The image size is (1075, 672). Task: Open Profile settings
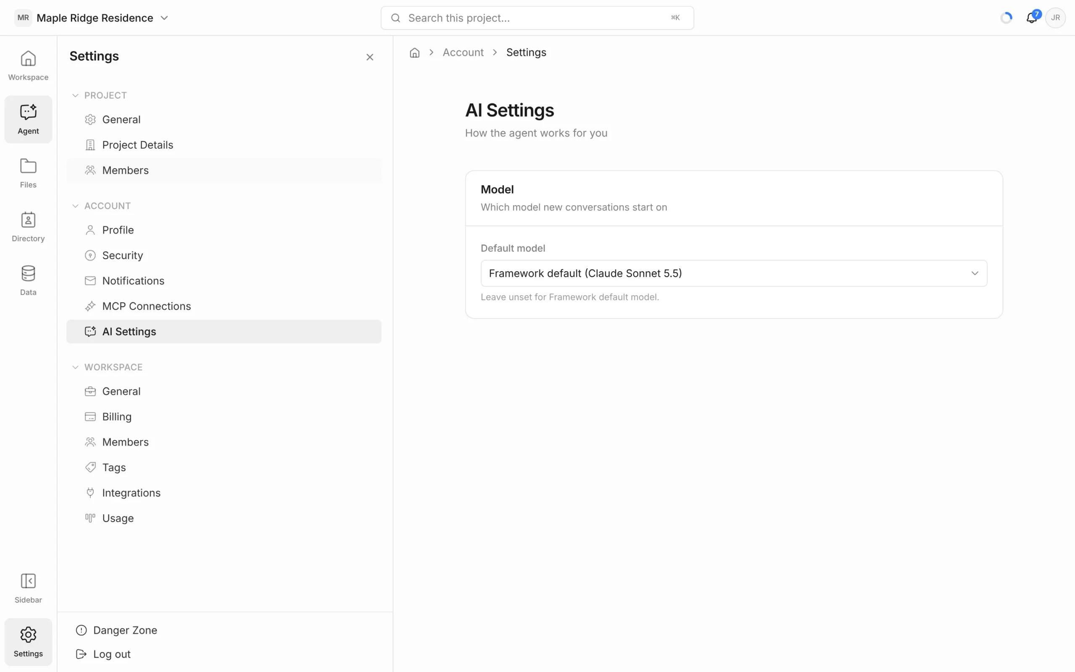(224, 230)
